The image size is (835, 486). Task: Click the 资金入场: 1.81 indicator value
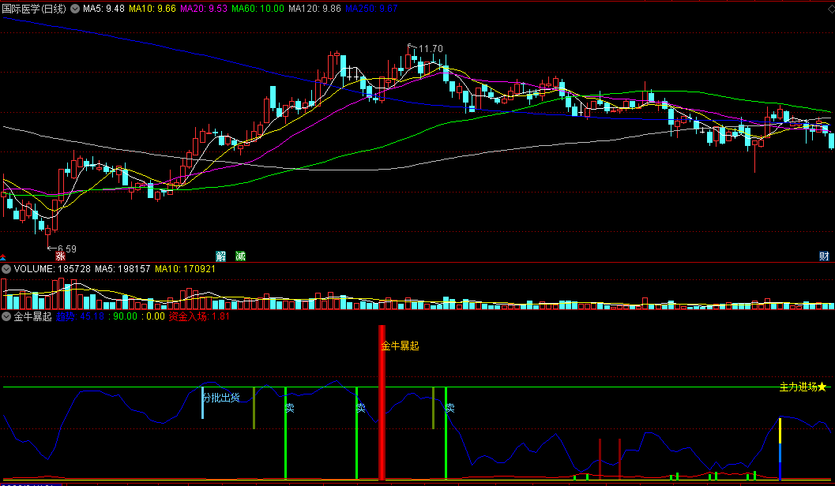pos(199,316)
